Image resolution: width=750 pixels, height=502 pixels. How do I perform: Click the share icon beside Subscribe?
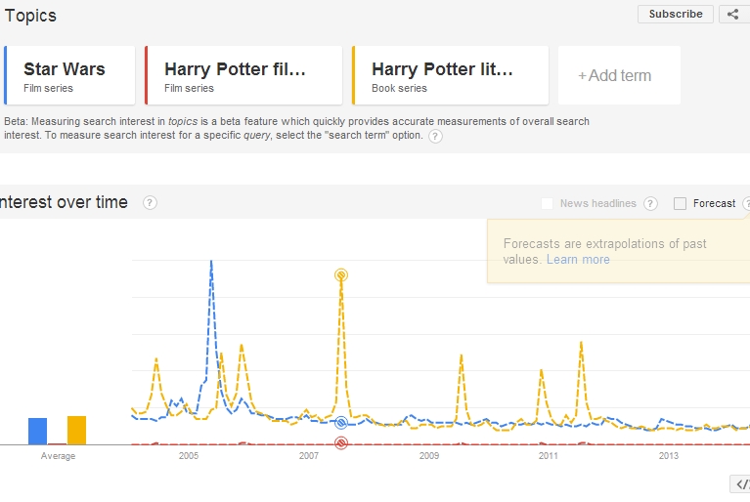[734, 14]
